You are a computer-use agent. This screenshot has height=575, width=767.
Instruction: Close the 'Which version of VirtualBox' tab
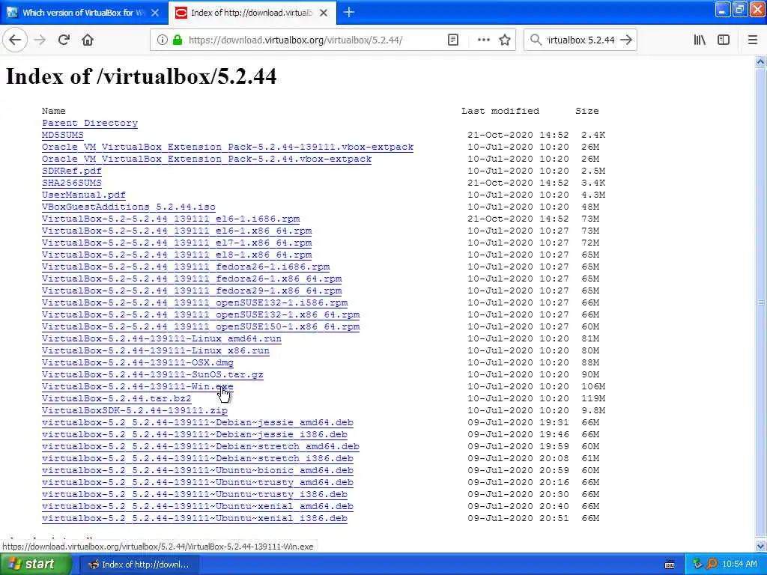pyautogui.click(x=155, y=13)
